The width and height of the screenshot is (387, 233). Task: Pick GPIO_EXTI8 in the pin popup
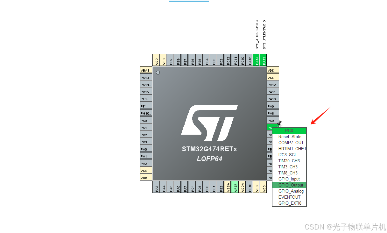[x=289, y=203]
